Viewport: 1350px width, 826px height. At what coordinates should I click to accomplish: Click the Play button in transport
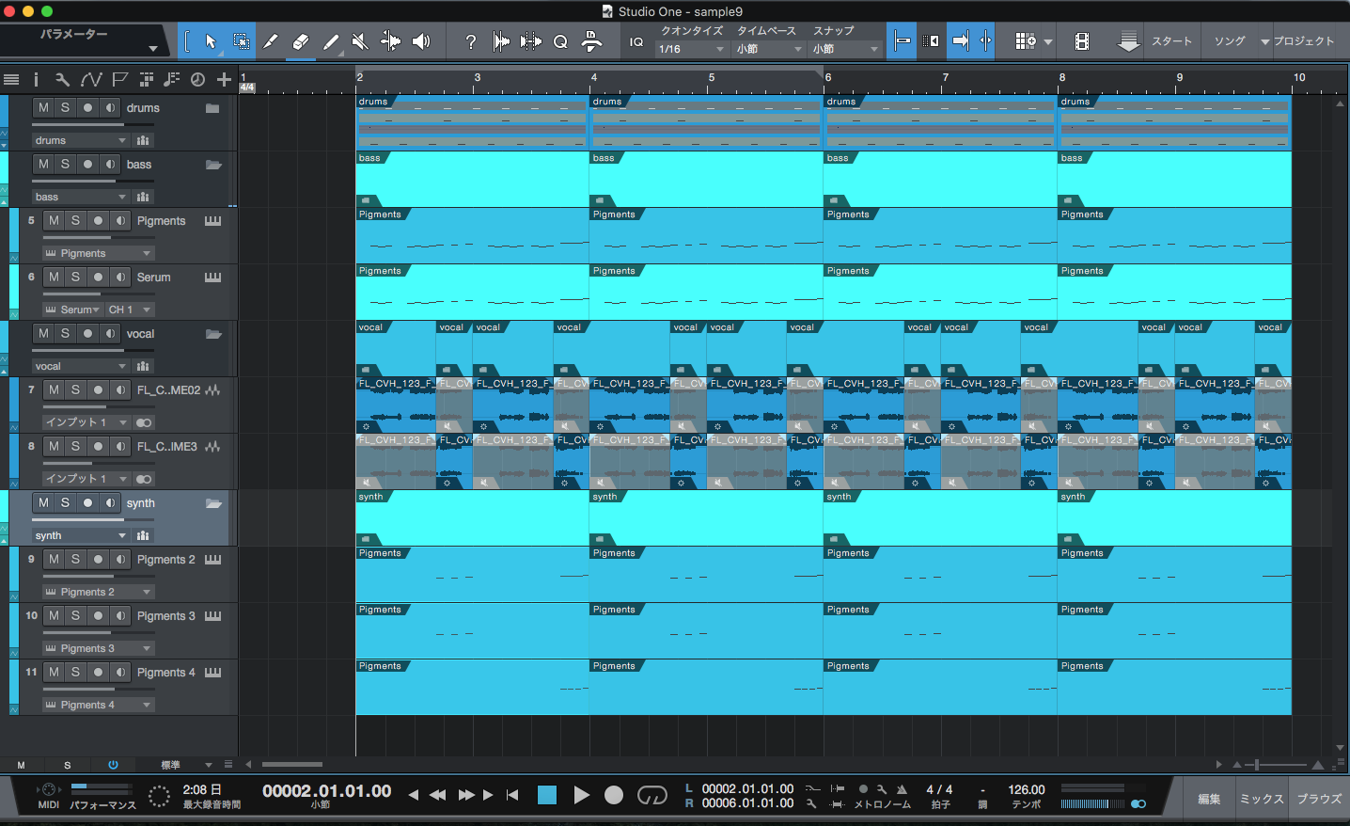click(581, 795)
